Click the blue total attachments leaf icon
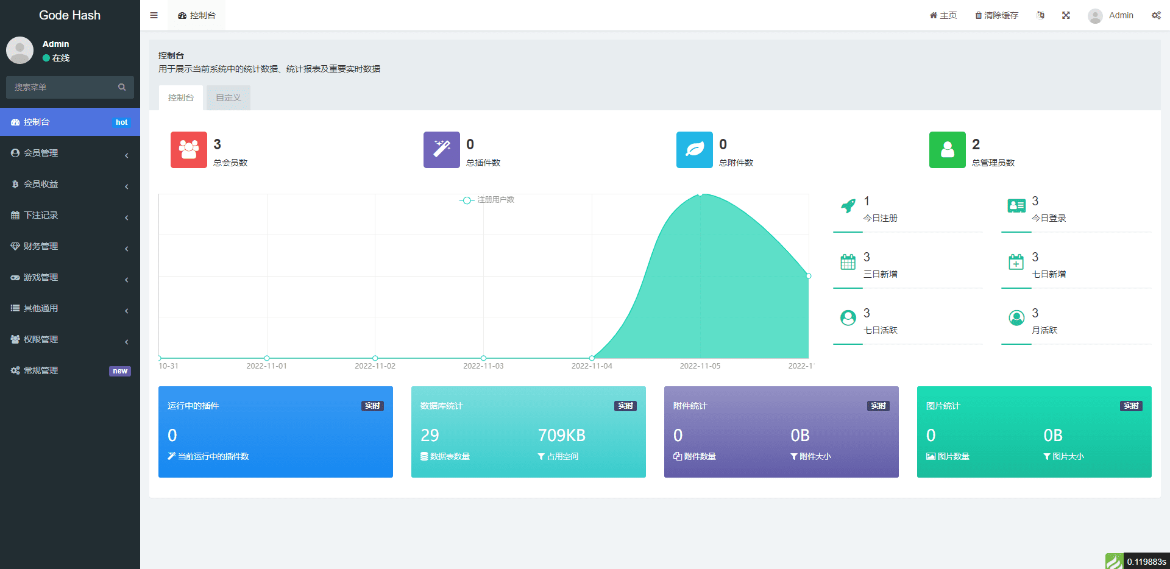Screen dimensions: 1170x569 pyautogui.click(x=694, y=150)
